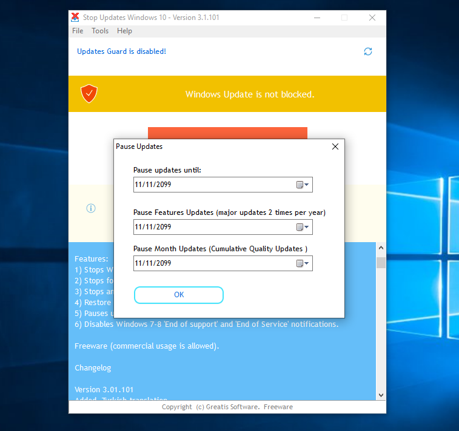Viewport: 459px width, 431px height.
Task: Minimize the Stop Updates window
Action: [317, 18]
